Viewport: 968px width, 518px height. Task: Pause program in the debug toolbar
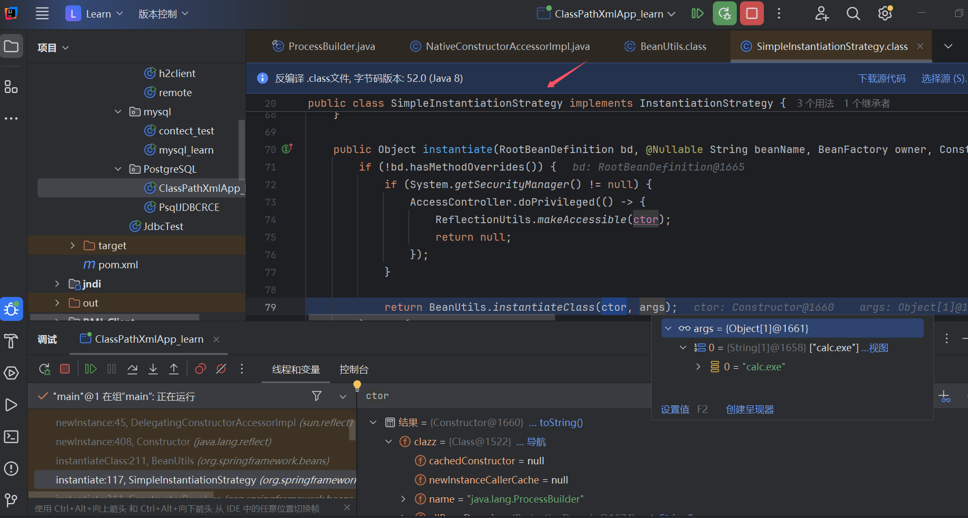(112, 369)
